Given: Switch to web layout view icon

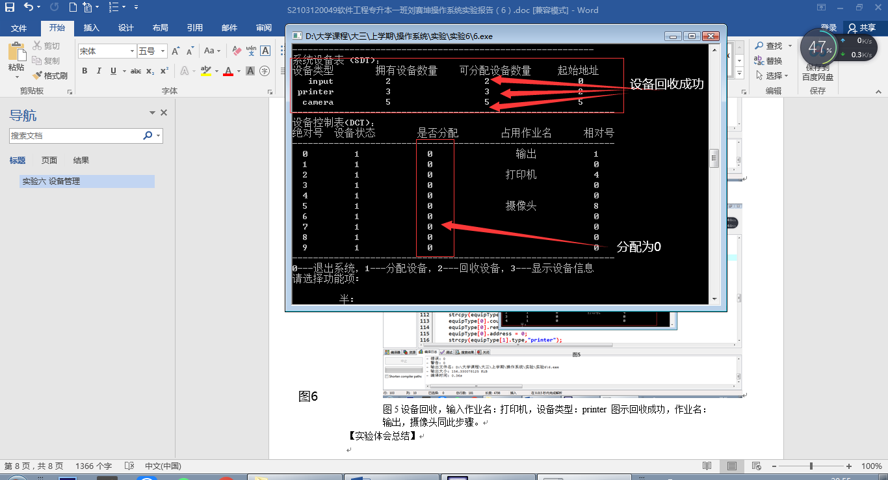Looking at the screenshot, I should [756, 466].
